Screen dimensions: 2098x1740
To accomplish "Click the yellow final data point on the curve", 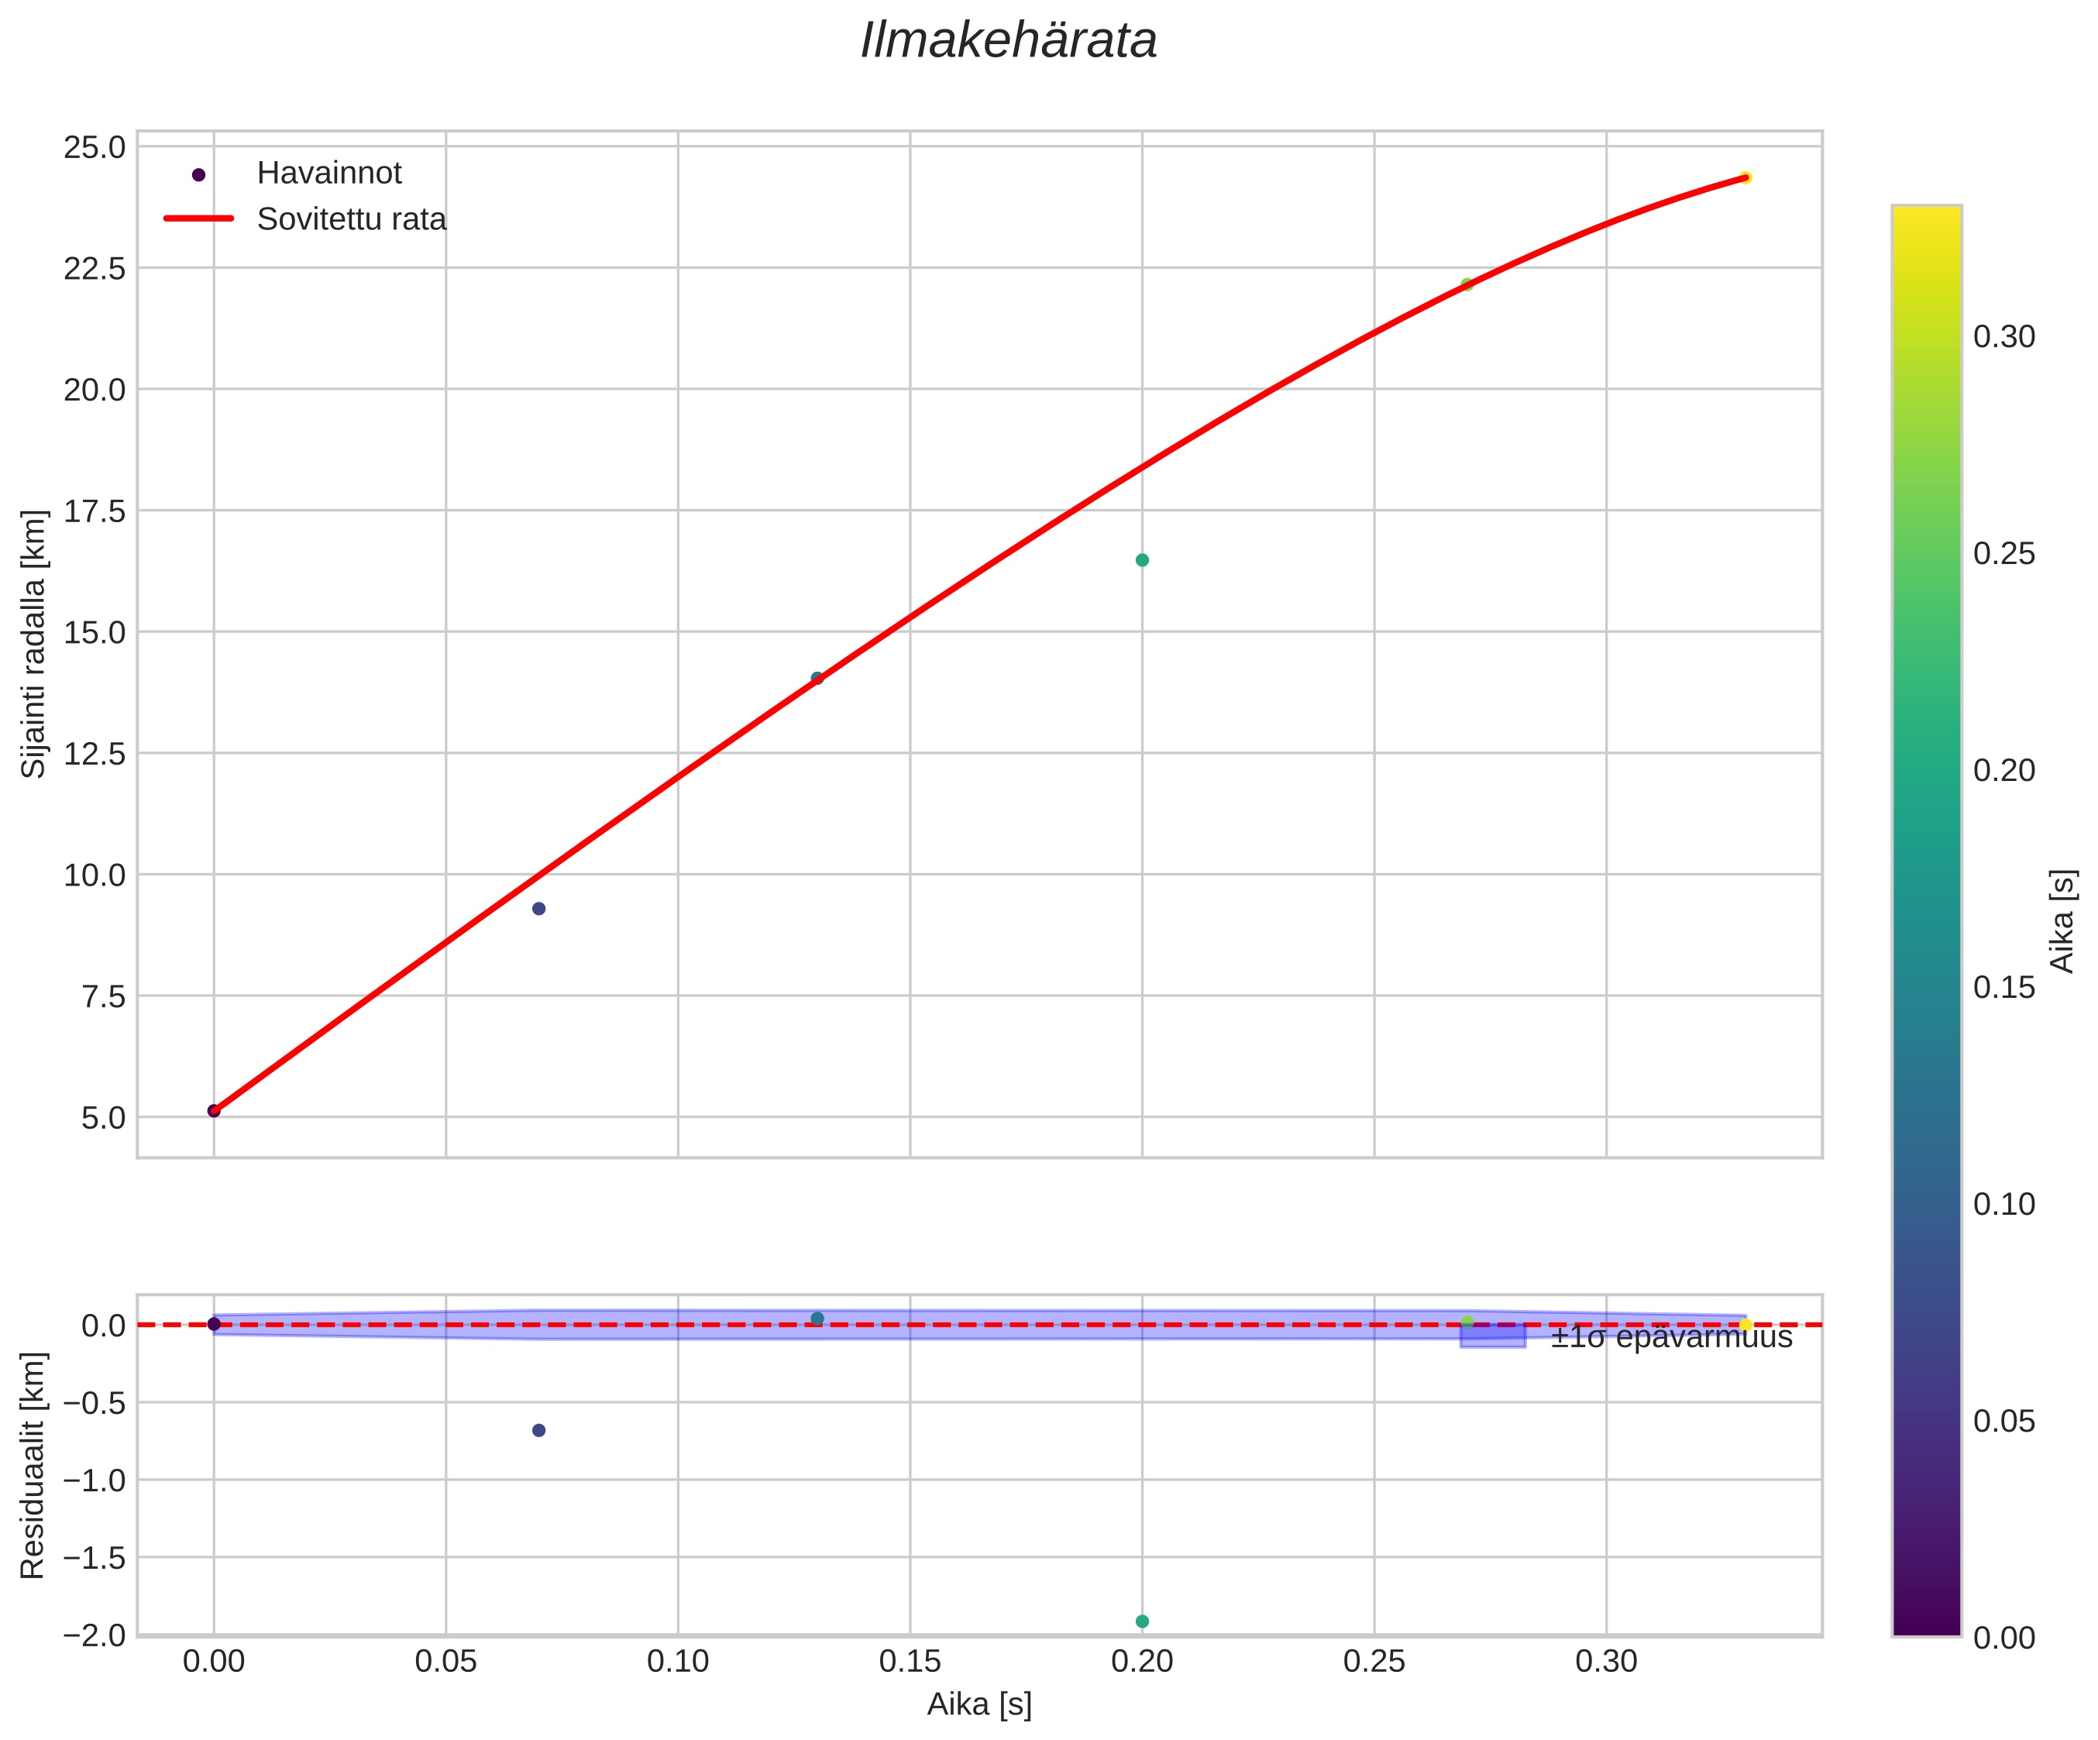I will point(1745,177).
